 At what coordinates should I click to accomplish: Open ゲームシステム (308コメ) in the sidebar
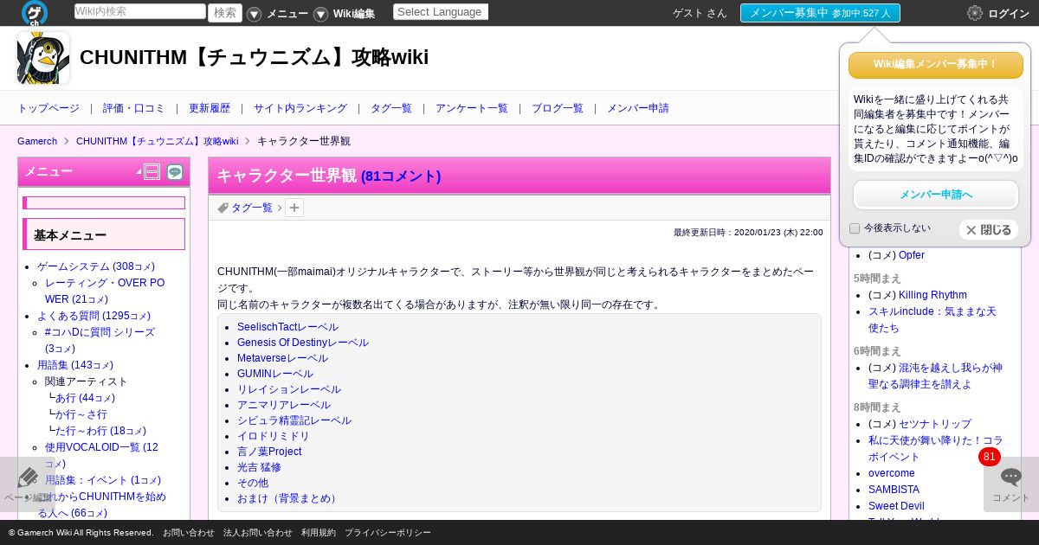[96, 266]
